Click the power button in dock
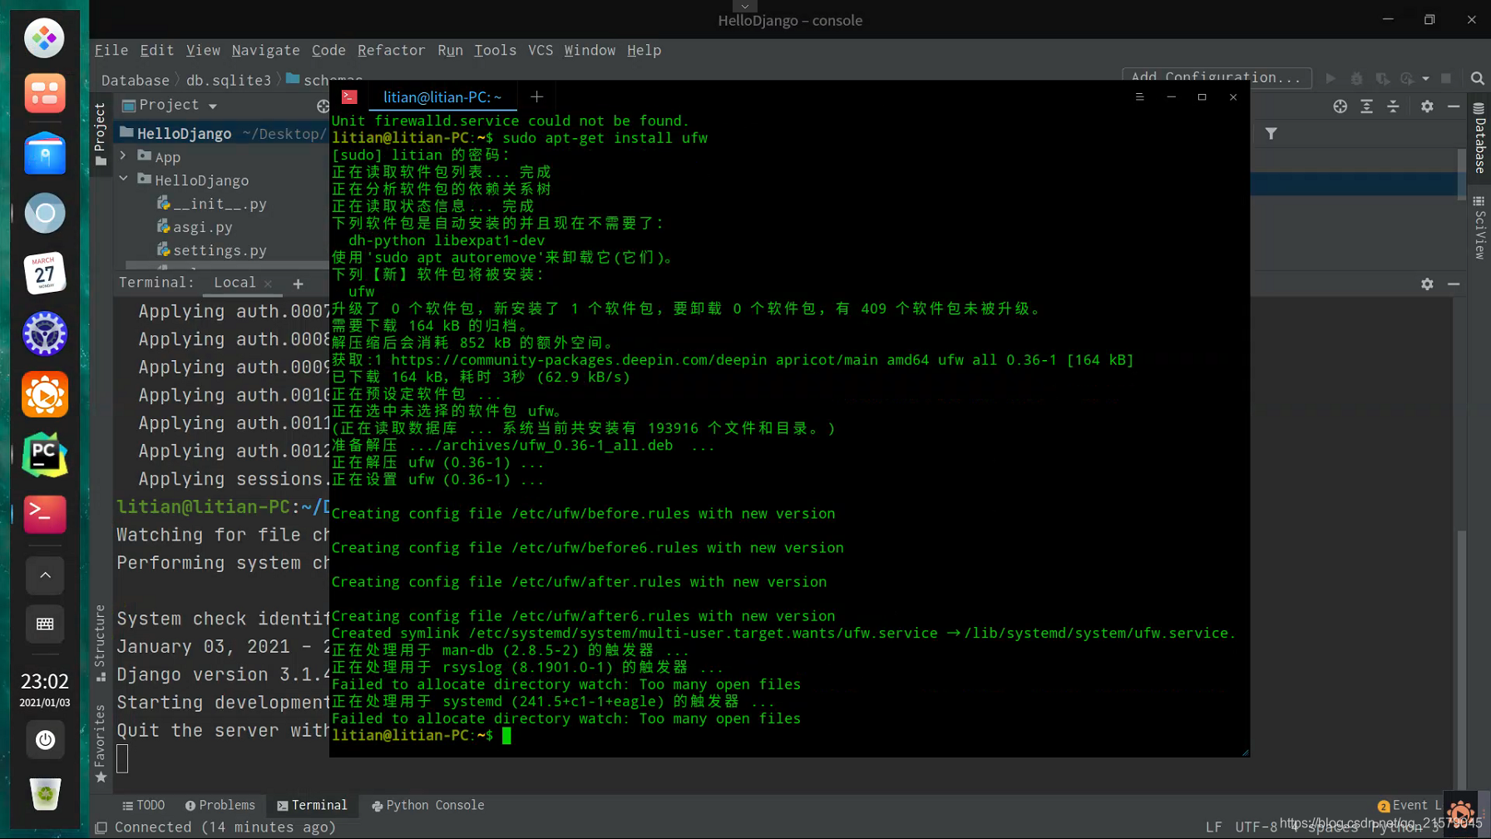Viewport: 1491px width, 839px height. [45, 740]
